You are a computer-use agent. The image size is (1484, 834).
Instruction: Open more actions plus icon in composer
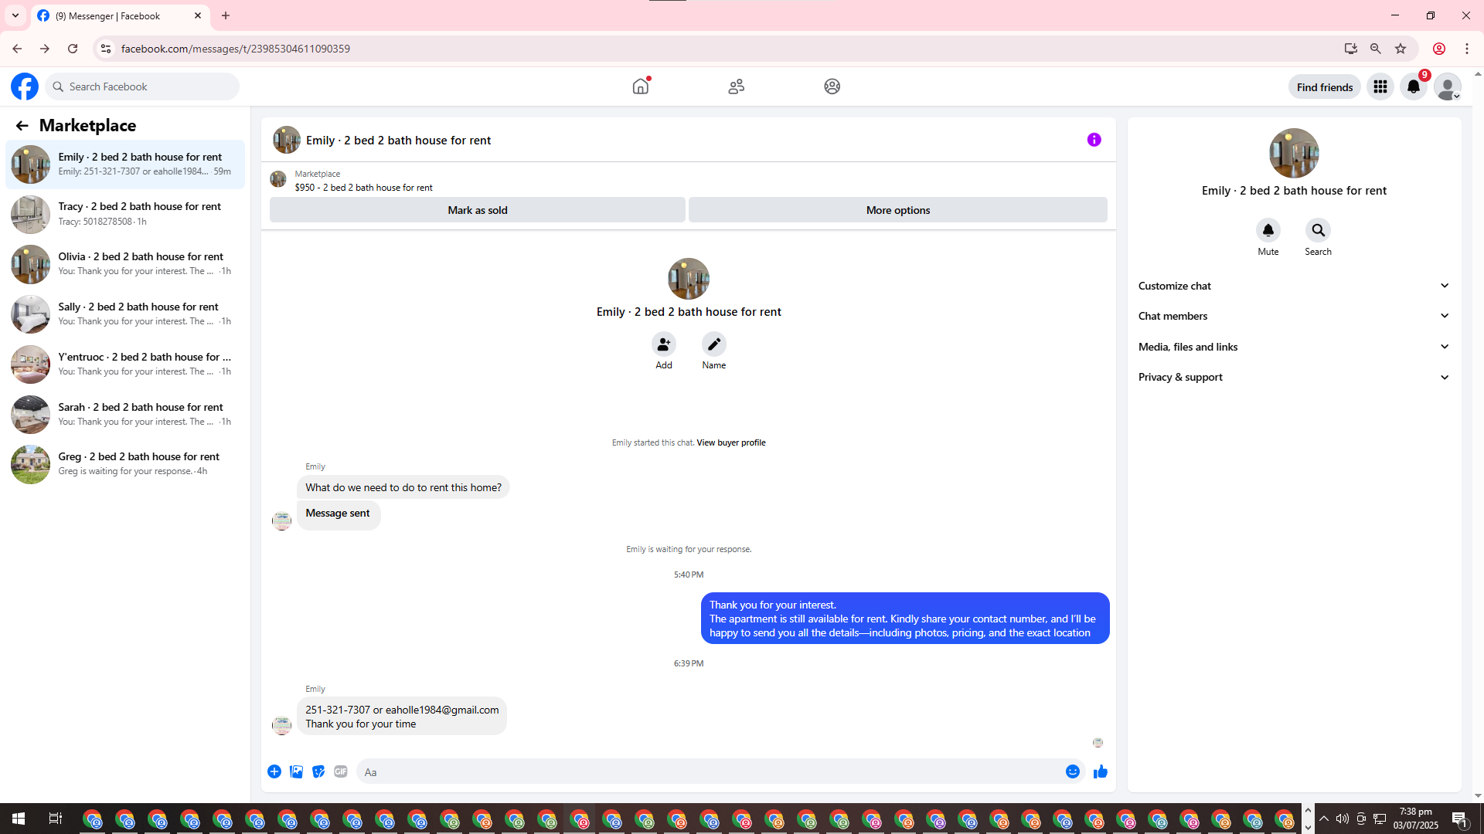274,771
